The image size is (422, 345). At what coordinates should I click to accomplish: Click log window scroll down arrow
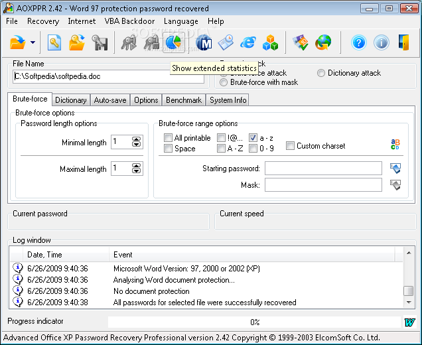click(409, 303)
